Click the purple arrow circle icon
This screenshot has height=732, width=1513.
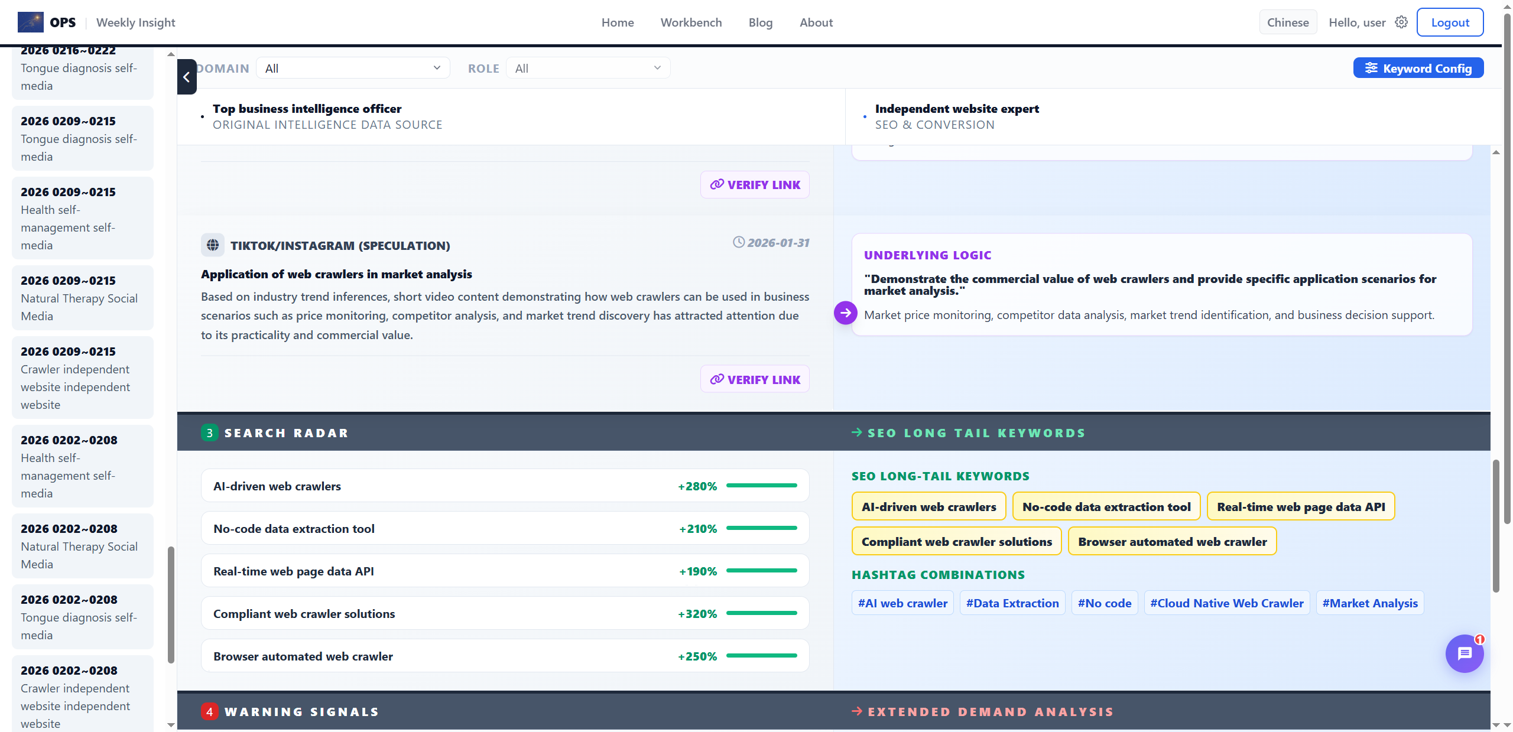pyautogui.click(x=846, y=313)
